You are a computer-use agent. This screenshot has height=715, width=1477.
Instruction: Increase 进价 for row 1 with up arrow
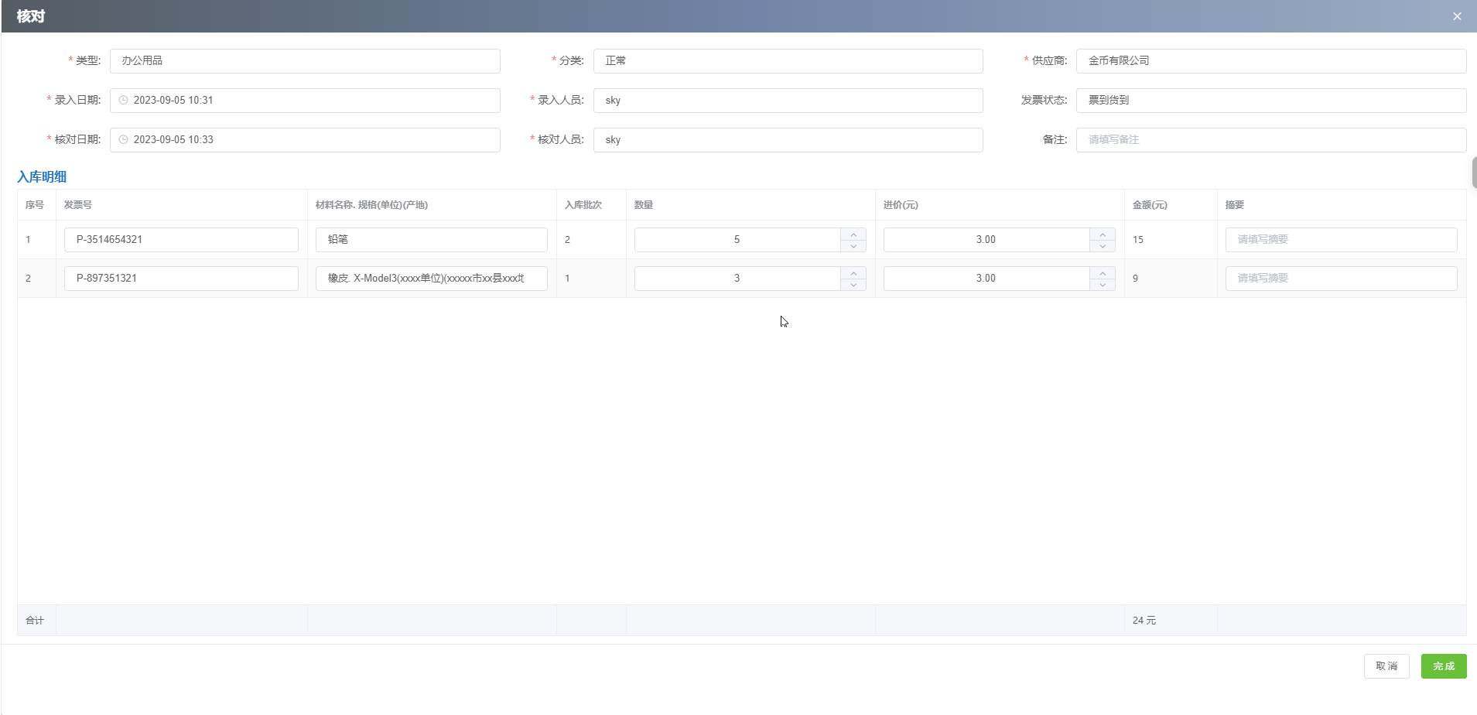(1103, 234)
